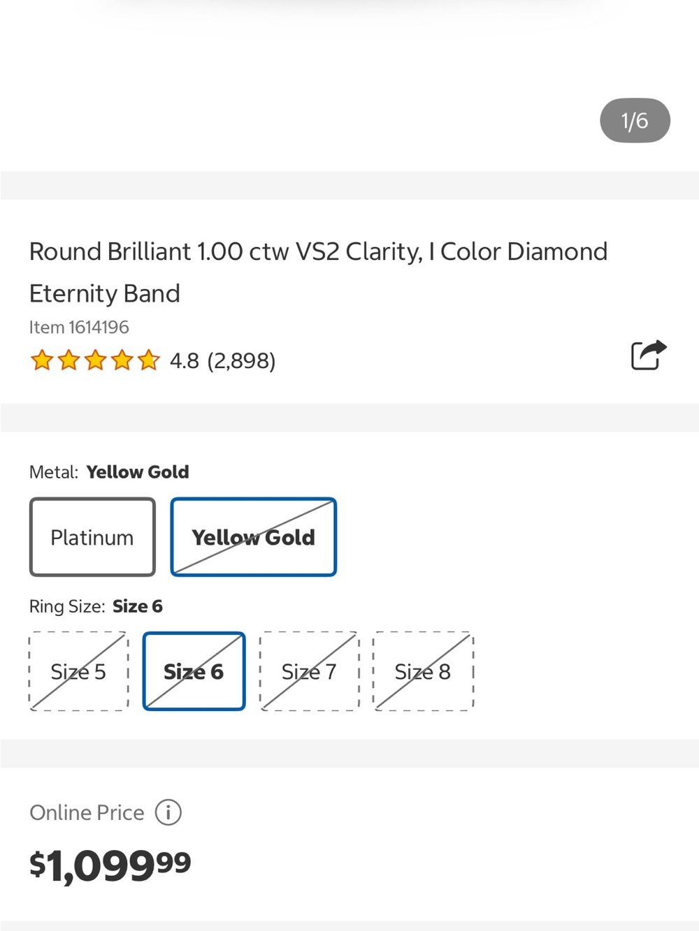Choose ring Size 7
699x931 pixels.
(x=310, y=671)
